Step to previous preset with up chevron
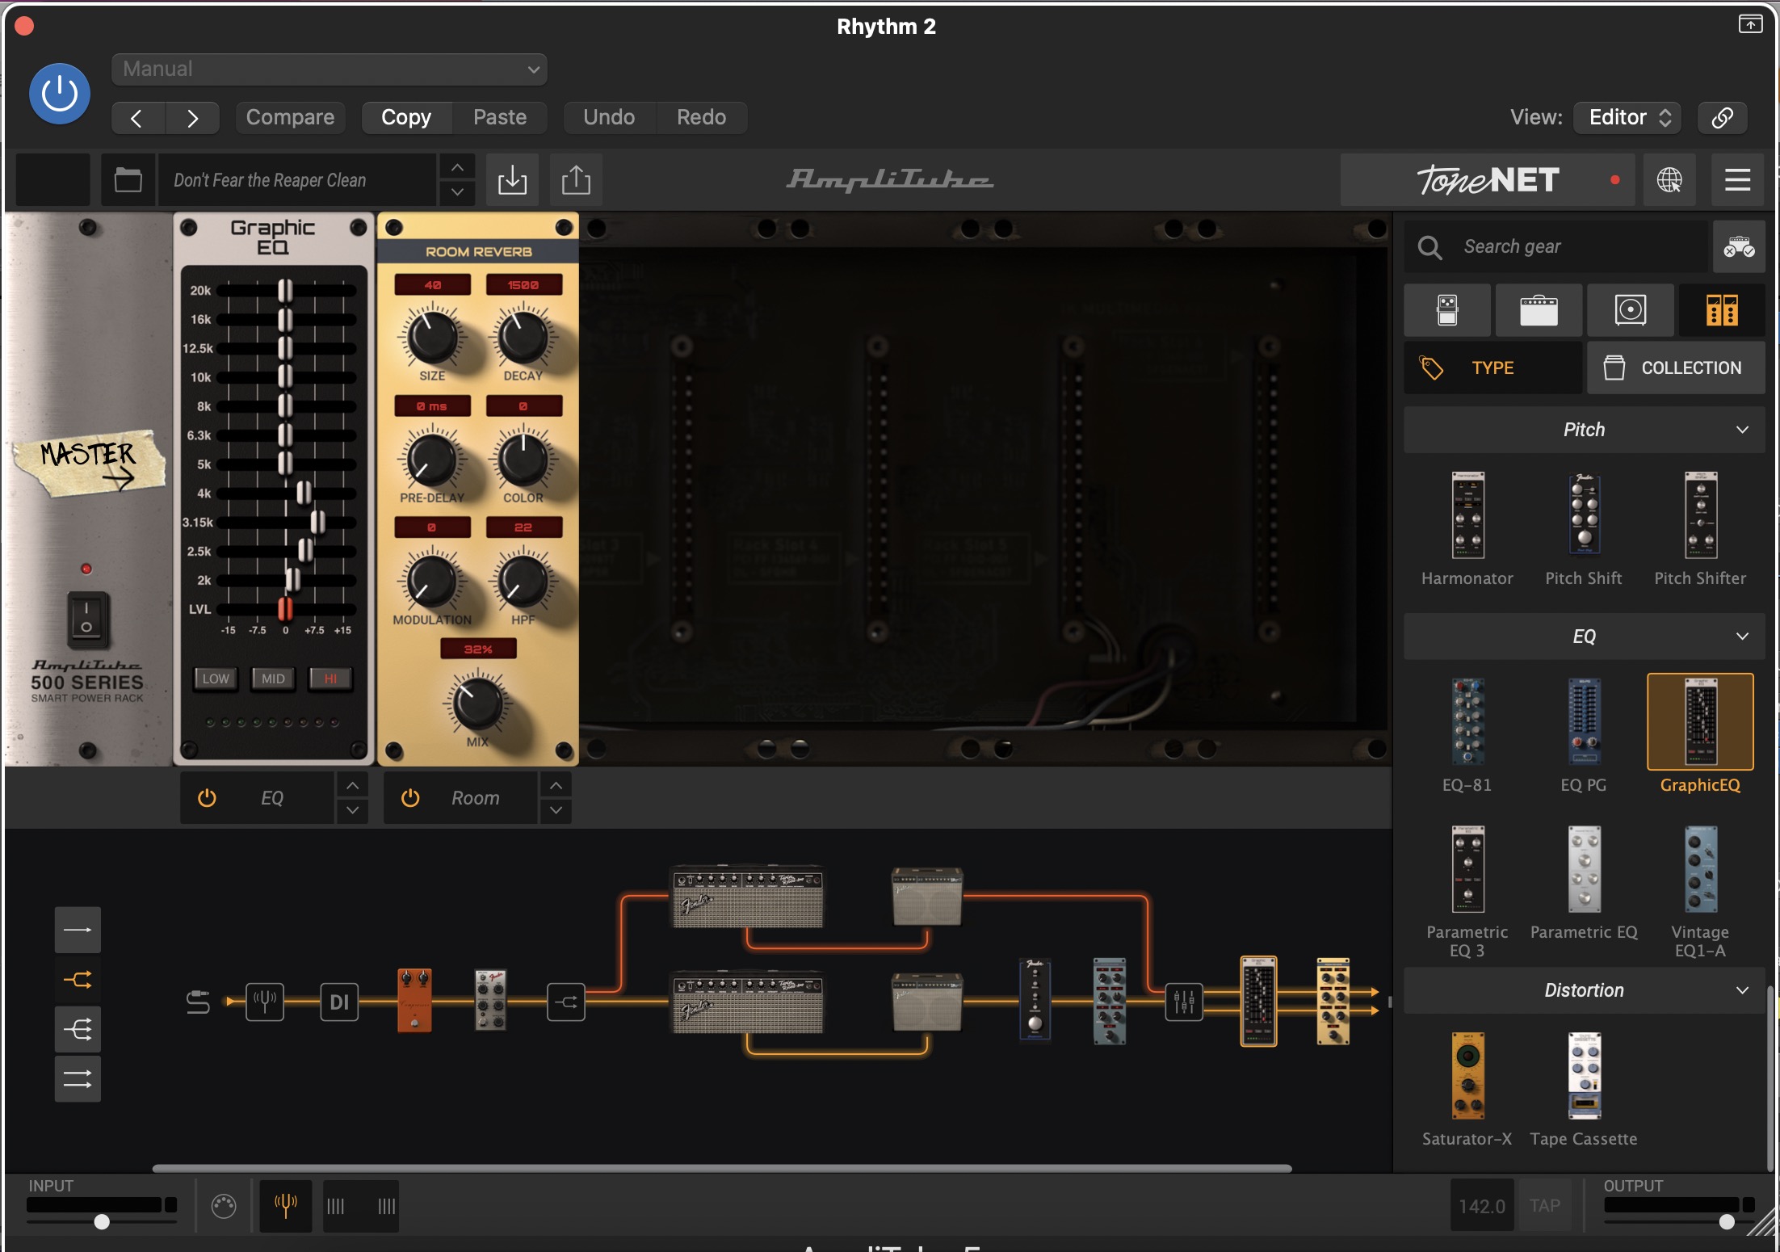This screenshot has height=1252, width=1780. 457,167
